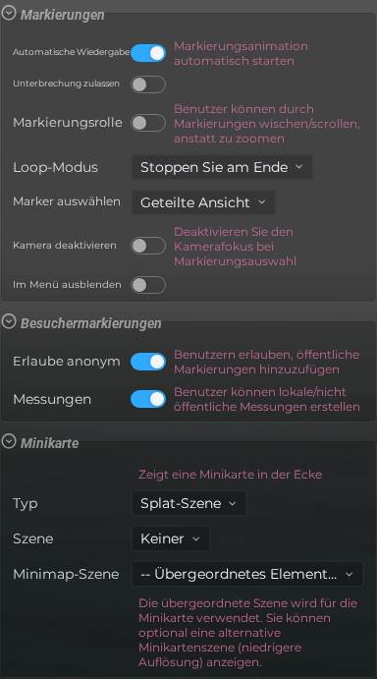Open the Szene dropdown showing Keiner
This screenshot has height=679, width=377.
(x=171, y=538)
